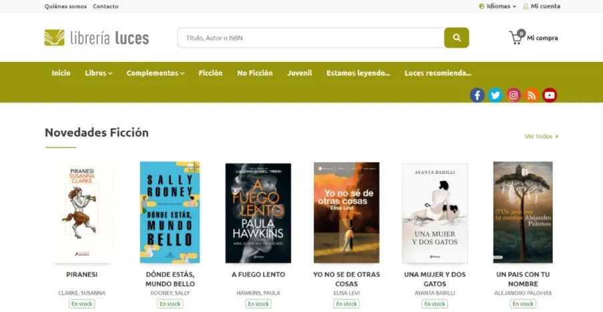Open the Mi compra cart link
Viewport: 603px width, 312px height.
click(542, 38)
